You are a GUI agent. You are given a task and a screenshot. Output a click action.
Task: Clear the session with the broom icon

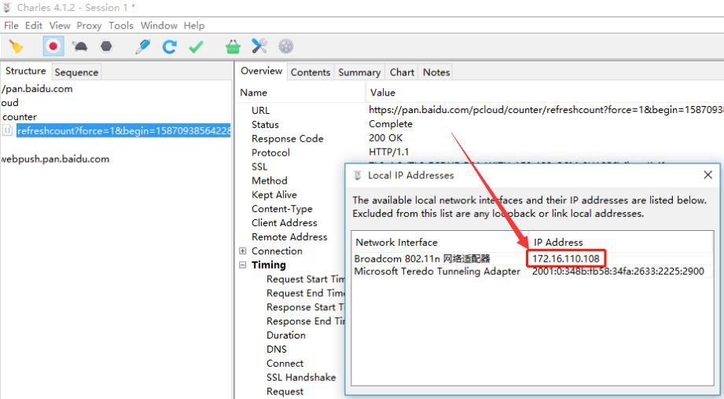coord(17,46)
